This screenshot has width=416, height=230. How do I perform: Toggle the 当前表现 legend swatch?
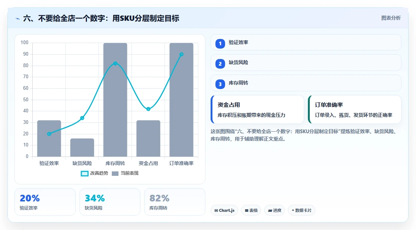[115, 173]
